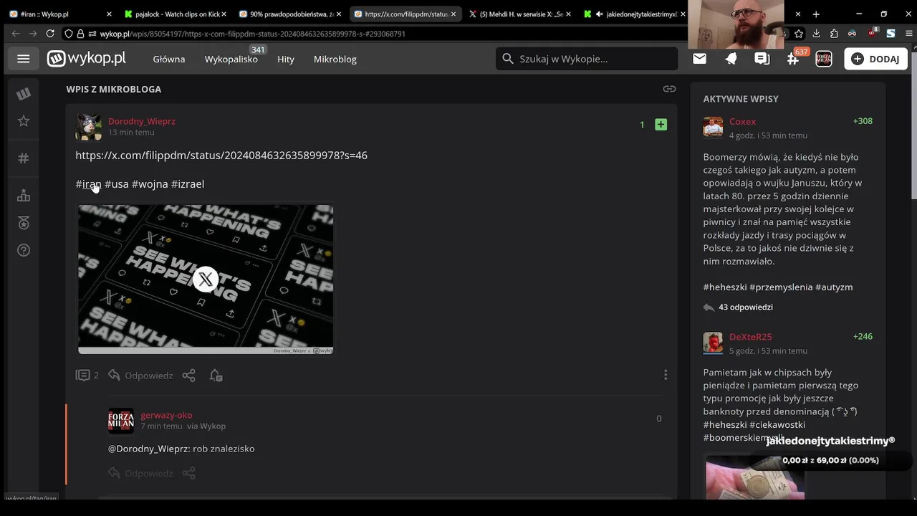Open the Forza Milan profile avatar in header

click(x=824, y=59)
